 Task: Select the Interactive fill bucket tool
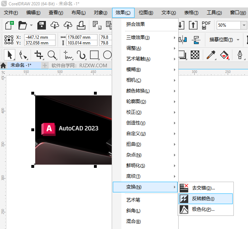pyautogui.click(x=225, y=55)
